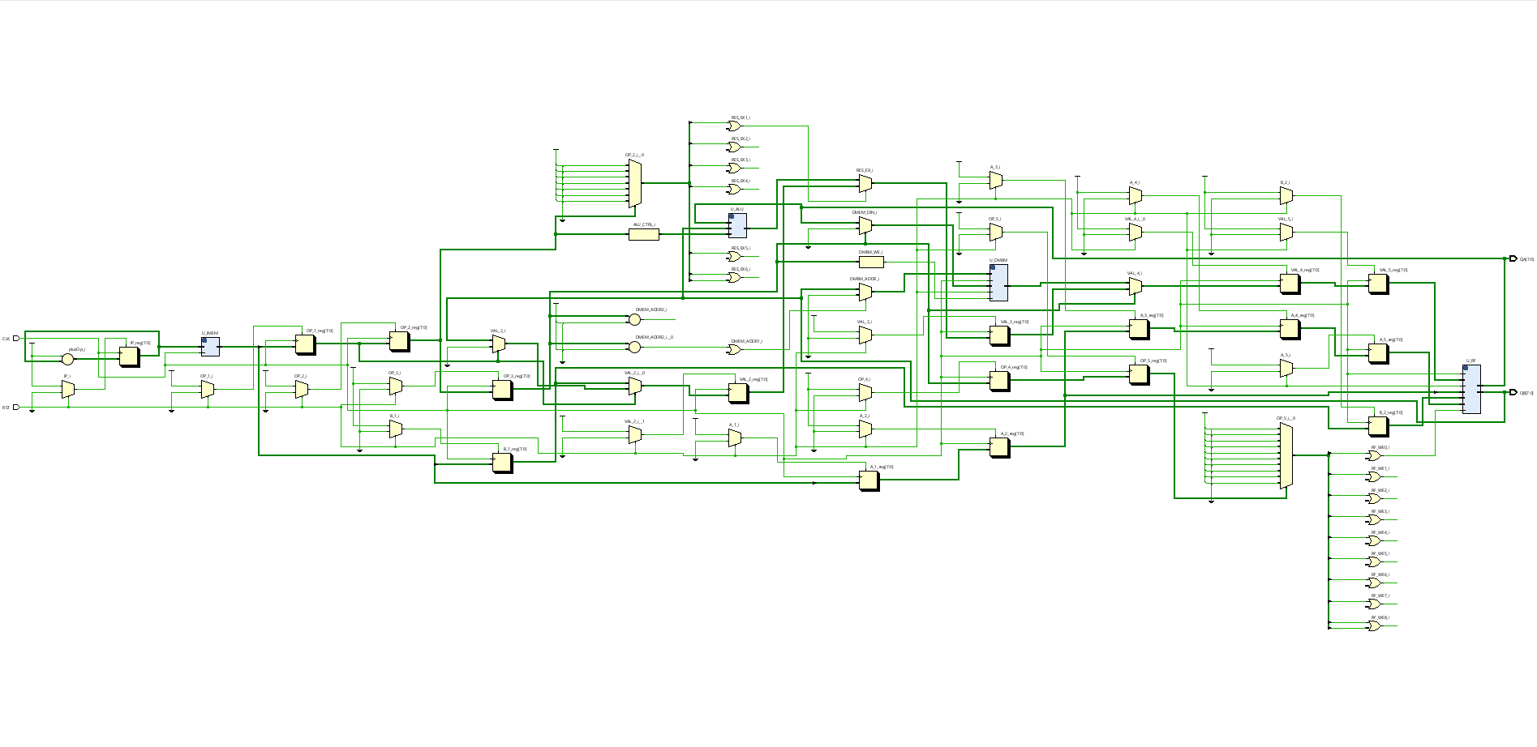The height and width of the screenshot is (747, 1537).
Task: Click the QB[7:0] output port
Action: [1513, 392]
